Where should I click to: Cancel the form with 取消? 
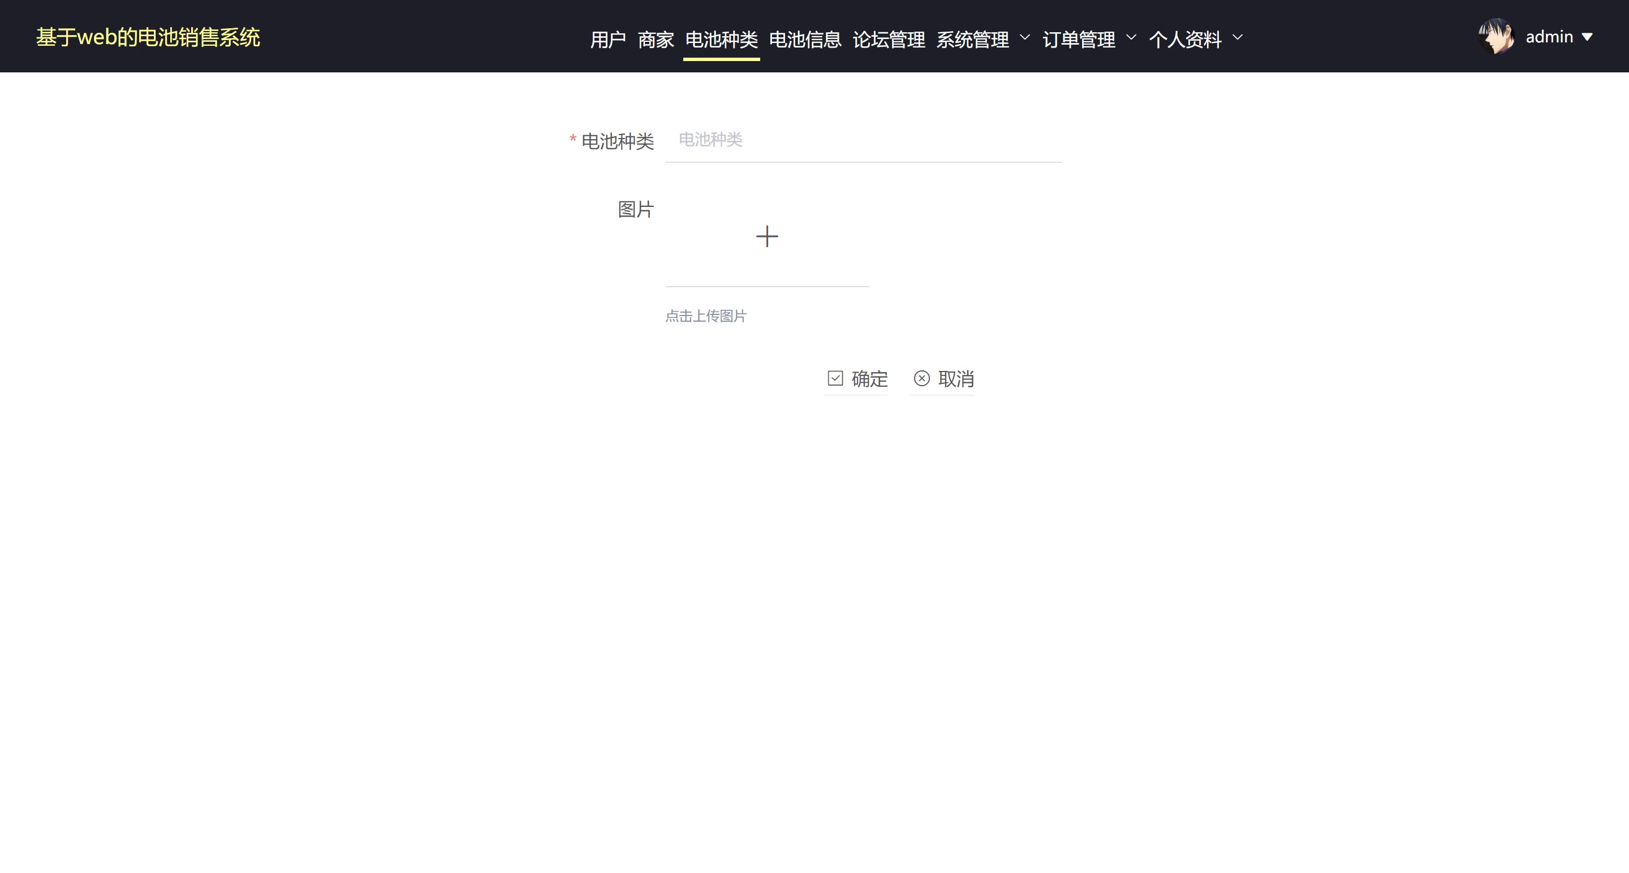[x=943, y=379]
